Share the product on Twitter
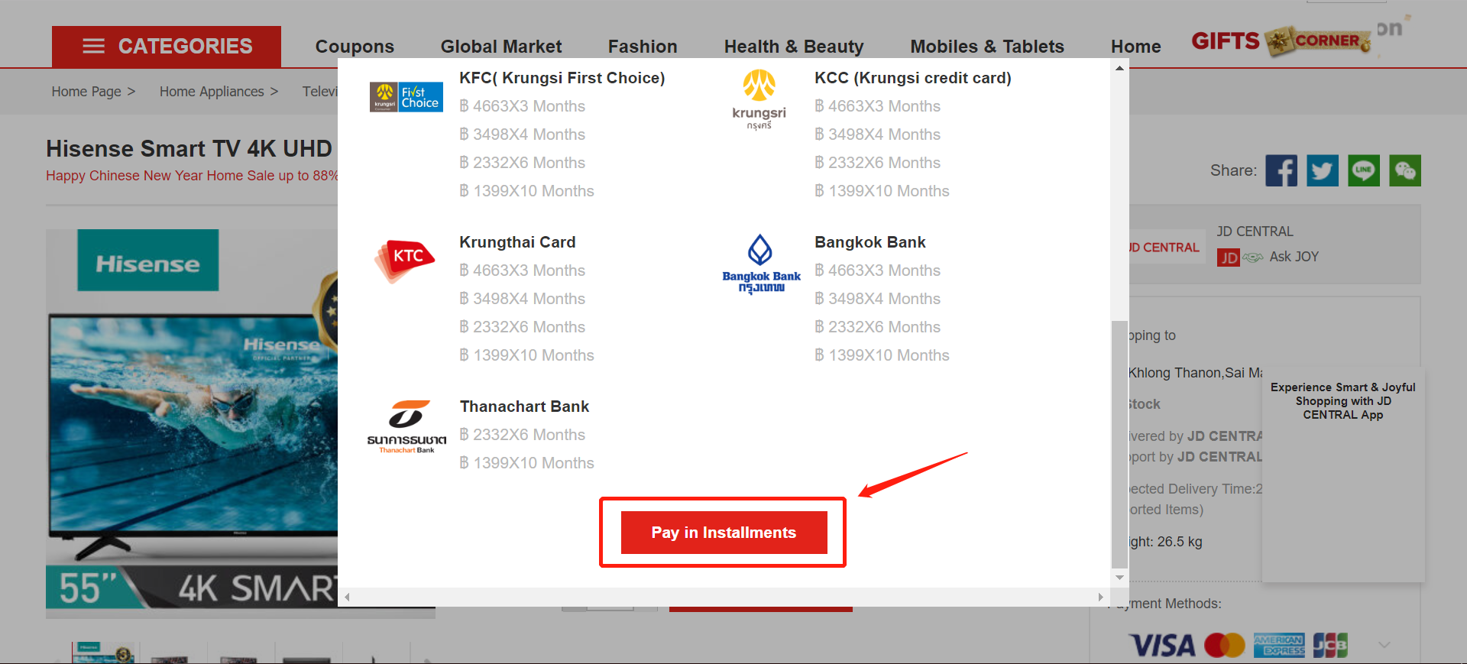Viewport: 1467px width, 664px height. coord(1323,170)
